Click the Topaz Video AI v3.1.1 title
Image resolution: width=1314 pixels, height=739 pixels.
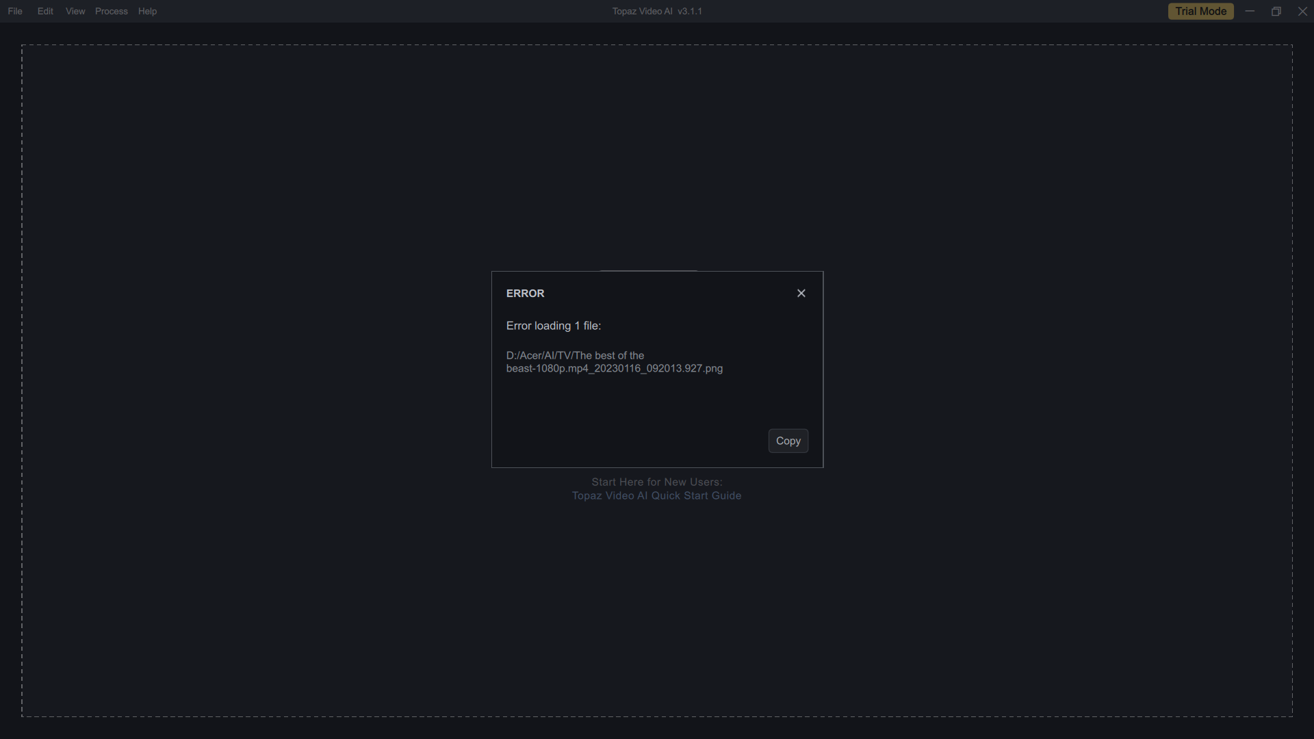point(656,12)
